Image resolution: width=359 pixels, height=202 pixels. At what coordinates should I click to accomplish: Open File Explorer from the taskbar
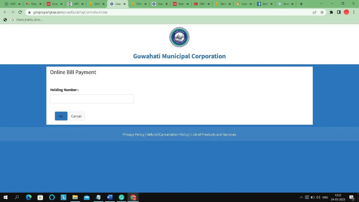coord(75,197)
